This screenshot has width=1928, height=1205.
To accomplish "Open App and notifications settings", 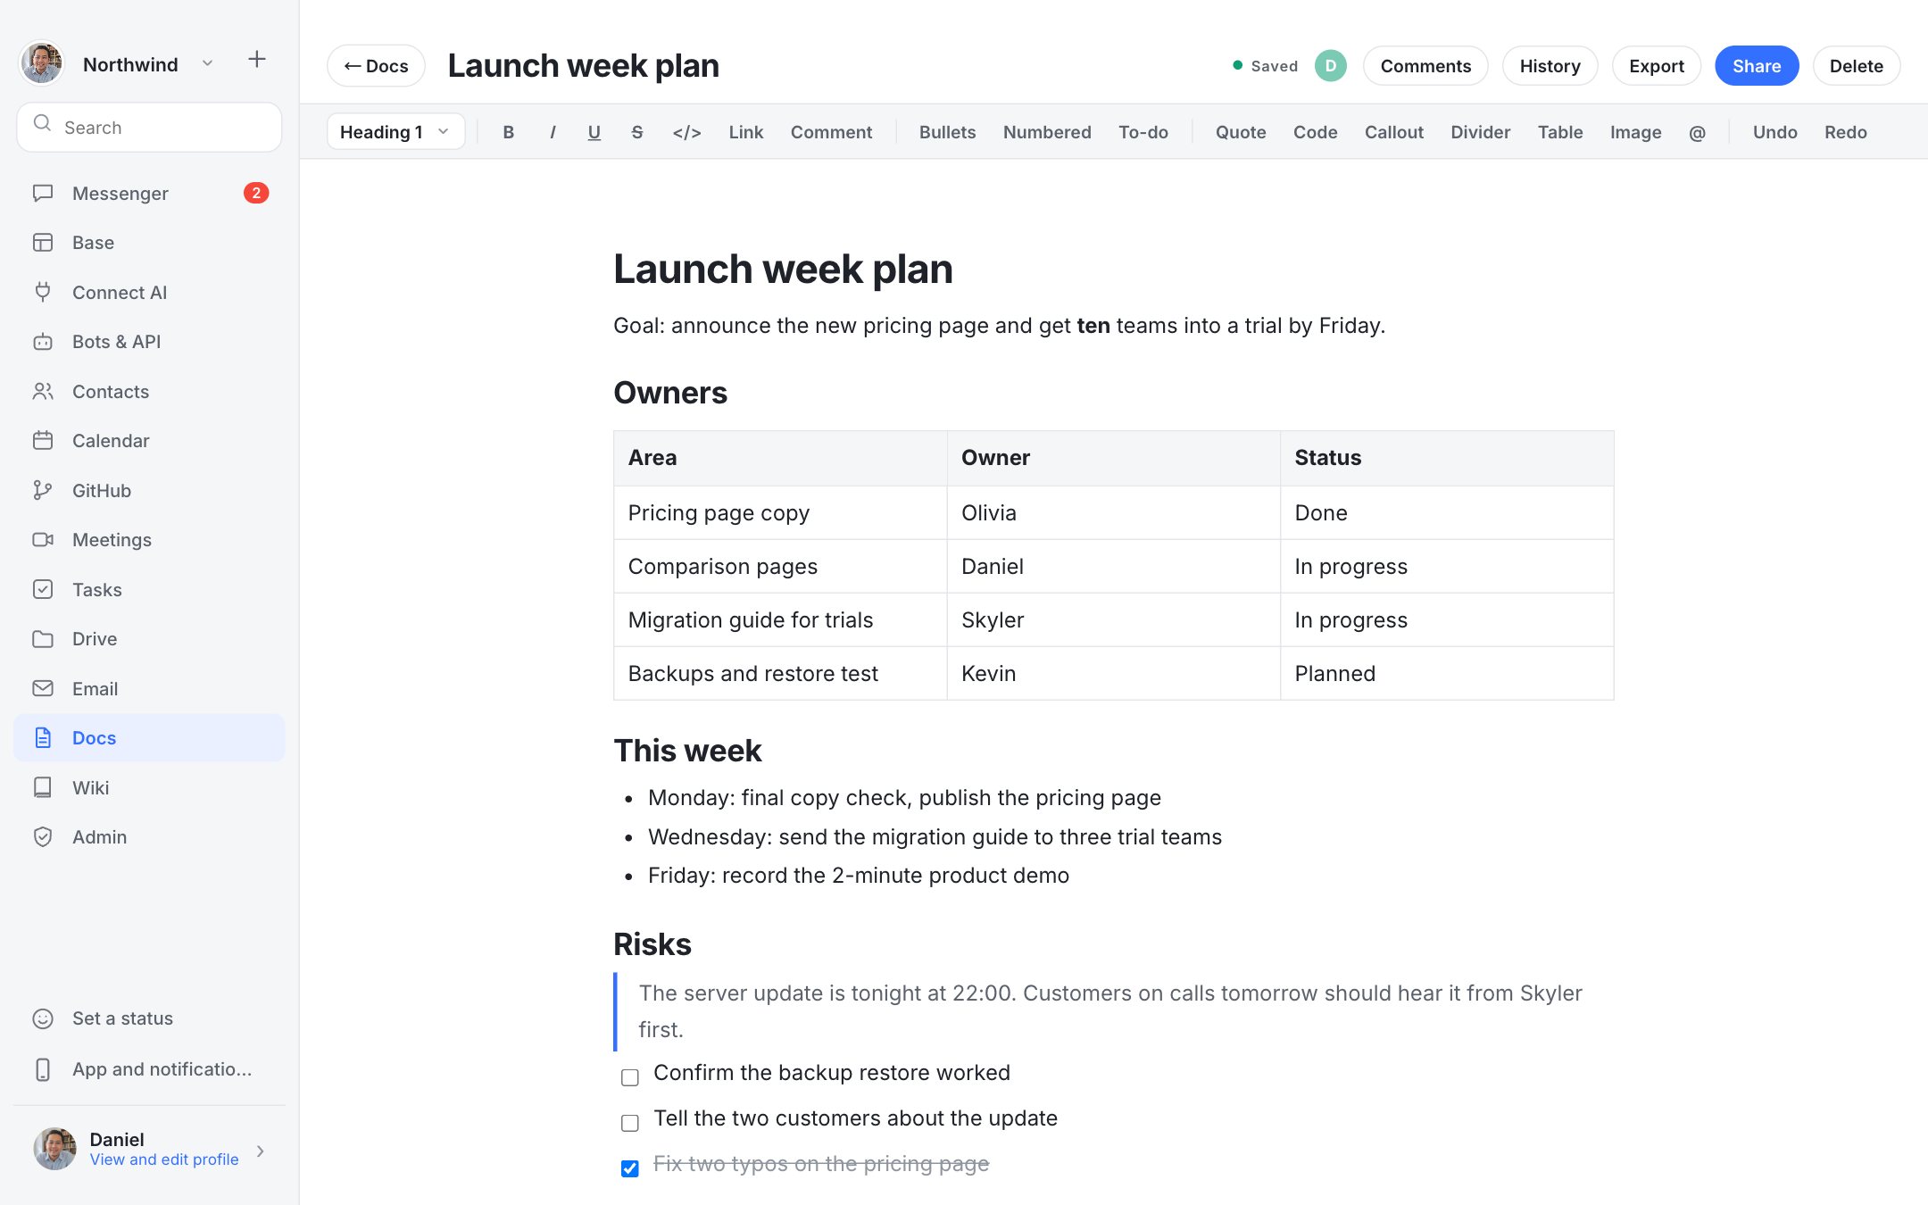I will pos(149,1069).
